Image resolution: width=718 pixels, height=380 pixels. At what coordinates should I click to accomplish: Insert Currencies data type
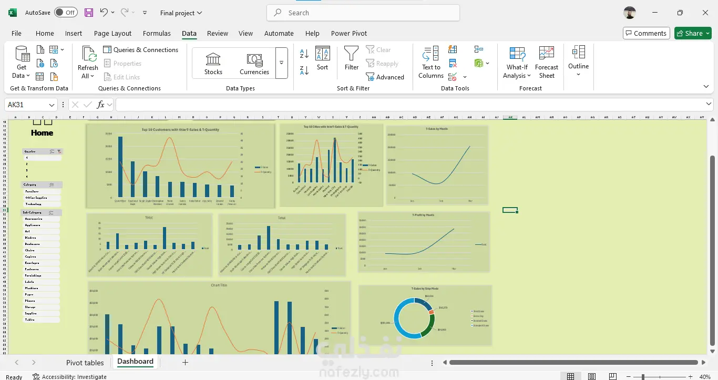(x=254, y=64)
